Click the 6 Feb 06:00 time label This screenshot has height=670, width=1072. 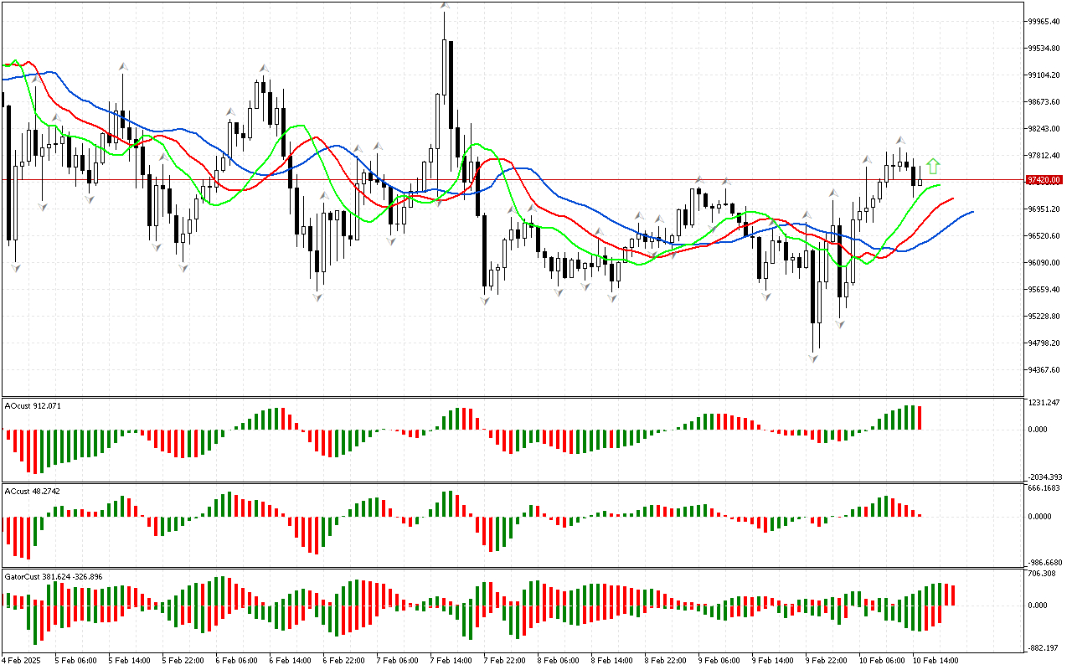point(237,660)
